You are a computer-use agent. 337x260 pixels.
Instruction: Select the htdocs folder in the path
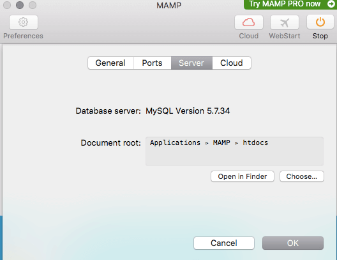coord(255,143)
